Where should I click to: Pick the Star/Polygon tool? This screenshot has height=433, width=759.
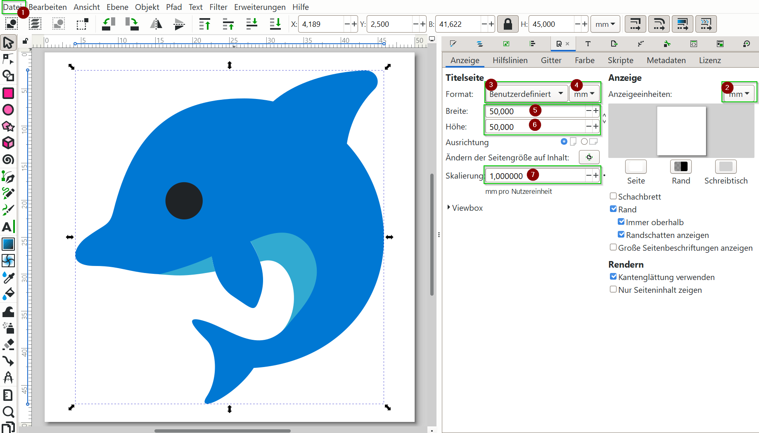click(8, 126)
